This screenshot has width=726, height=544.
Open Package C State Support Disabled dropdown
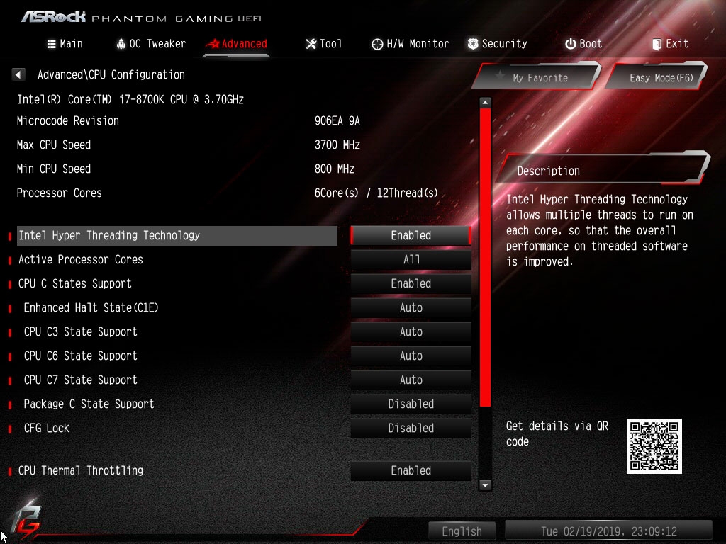[411, 404]
